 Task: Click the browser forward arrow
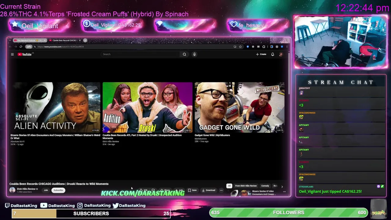(x=16, y=47)
